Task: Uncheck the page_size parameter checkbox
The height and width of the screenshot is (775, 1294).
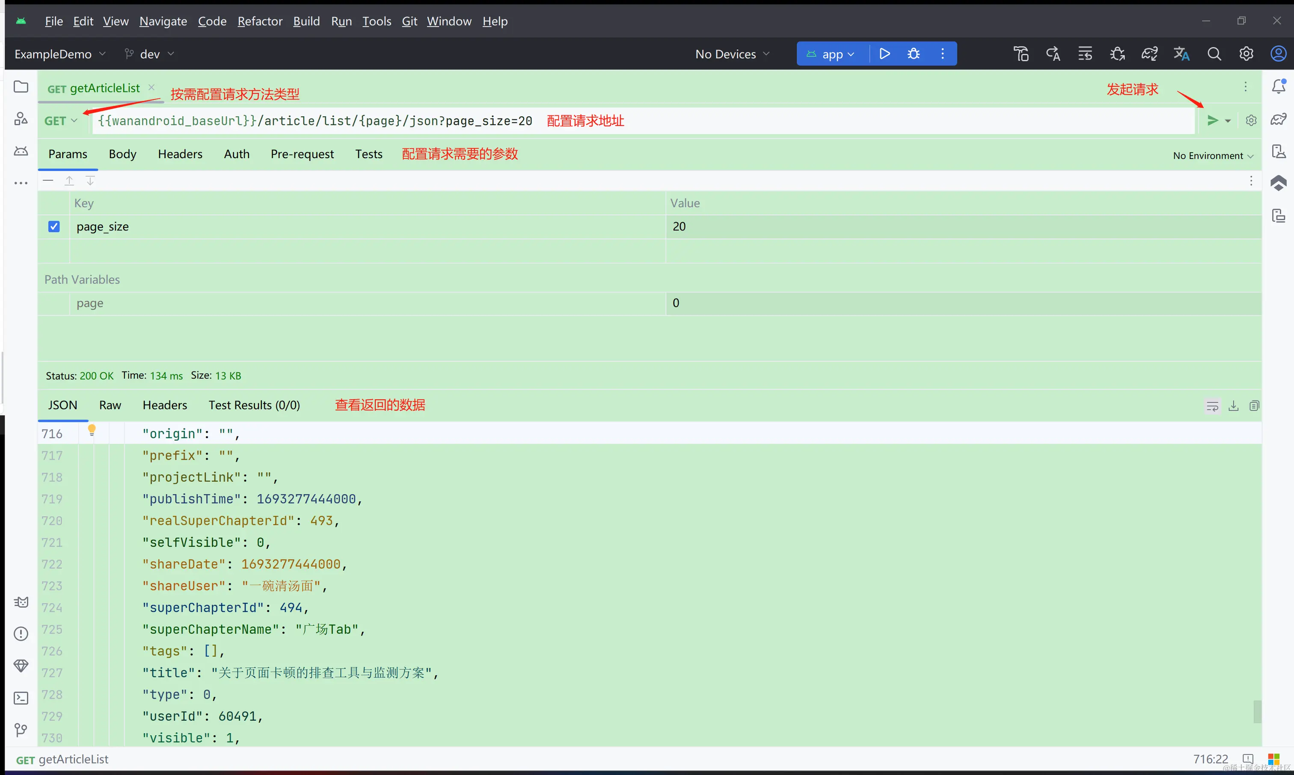Action: [x=54, y=227]
